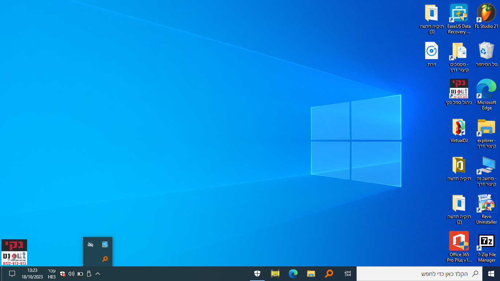Open the FL Studio 21 desktop shortcut
The image size is (500, 281).
point(486,16)
